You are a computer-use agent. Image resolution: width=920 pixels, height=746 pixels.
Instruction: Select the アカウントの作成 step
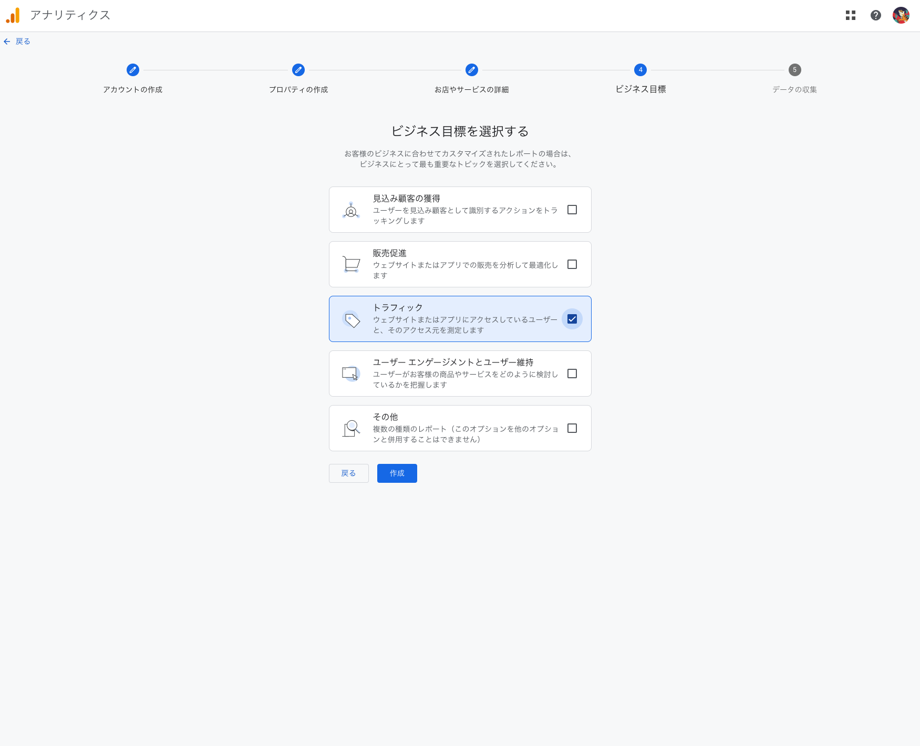point(133,70)
